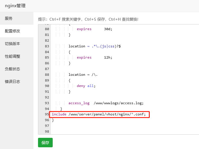The height and width of the screenshot is (149, 199).
Task: Select the 配置修改 sidebar tab
Action: click(17, 31)
